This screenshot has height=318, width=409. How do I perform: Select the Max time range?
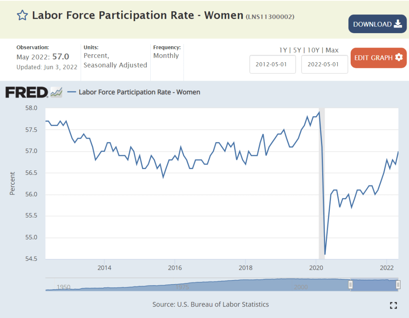pyautogui.click(x=332, y=50)
